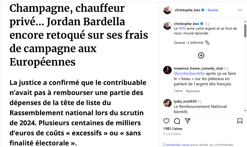Click the lydia_mch930 username
The width and height of the screenshot is (247, 147).
185,101
